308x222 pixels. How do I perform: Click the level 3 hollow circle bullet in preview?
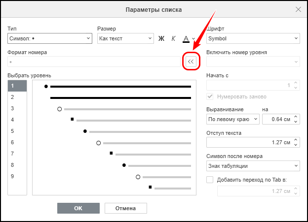pos(60,109)
